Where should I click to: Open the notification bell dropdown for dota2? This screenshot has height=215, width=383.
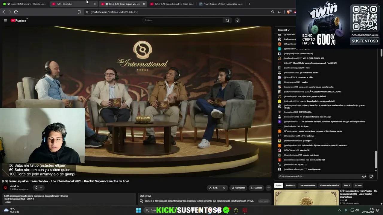coord(38,188)
